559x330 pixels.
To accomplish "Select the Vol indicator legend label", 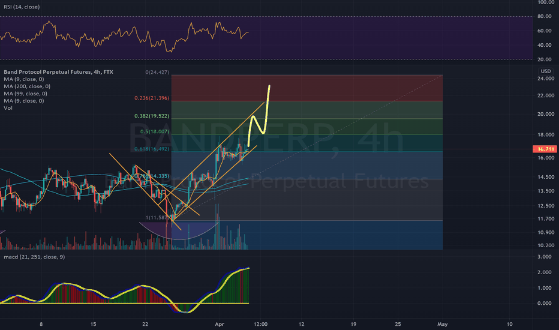I will click(8, 108).
